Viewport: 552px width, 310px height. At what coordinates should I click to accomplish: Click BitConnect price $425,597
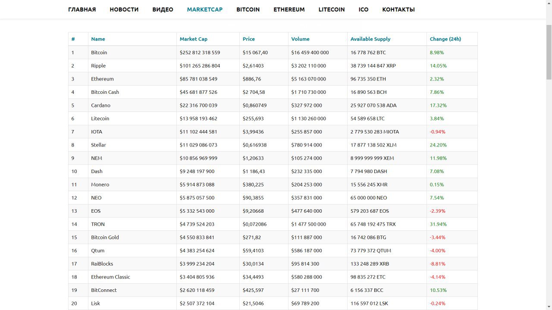point(253,290)
